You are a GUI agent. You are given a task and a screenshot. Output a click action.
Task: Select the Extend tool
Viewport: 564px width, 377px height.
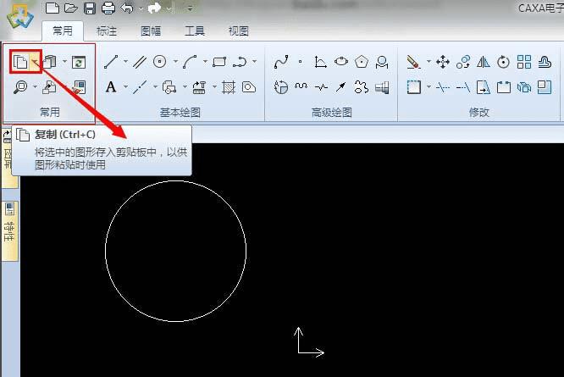pyautogui.click(x=463, y=87)
